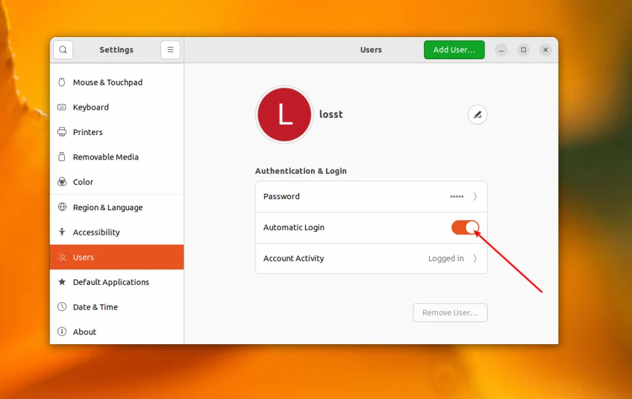The width and height of the screenshot is (632, 399).
Task: Click the mouse icon beside Mouse & Touchpad
Action: pyautogui.click(x=62, y=82)
